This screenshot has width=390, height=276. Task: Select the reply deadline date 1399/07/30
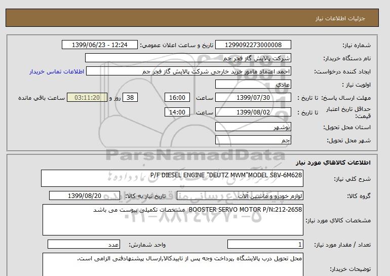[x=253, y=97]
